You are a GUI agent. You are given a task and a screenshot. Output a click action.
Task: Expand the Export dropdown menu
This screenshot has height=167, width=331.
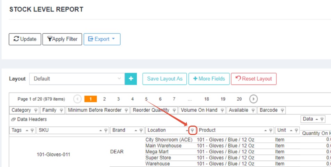click(x=102, y=39)
